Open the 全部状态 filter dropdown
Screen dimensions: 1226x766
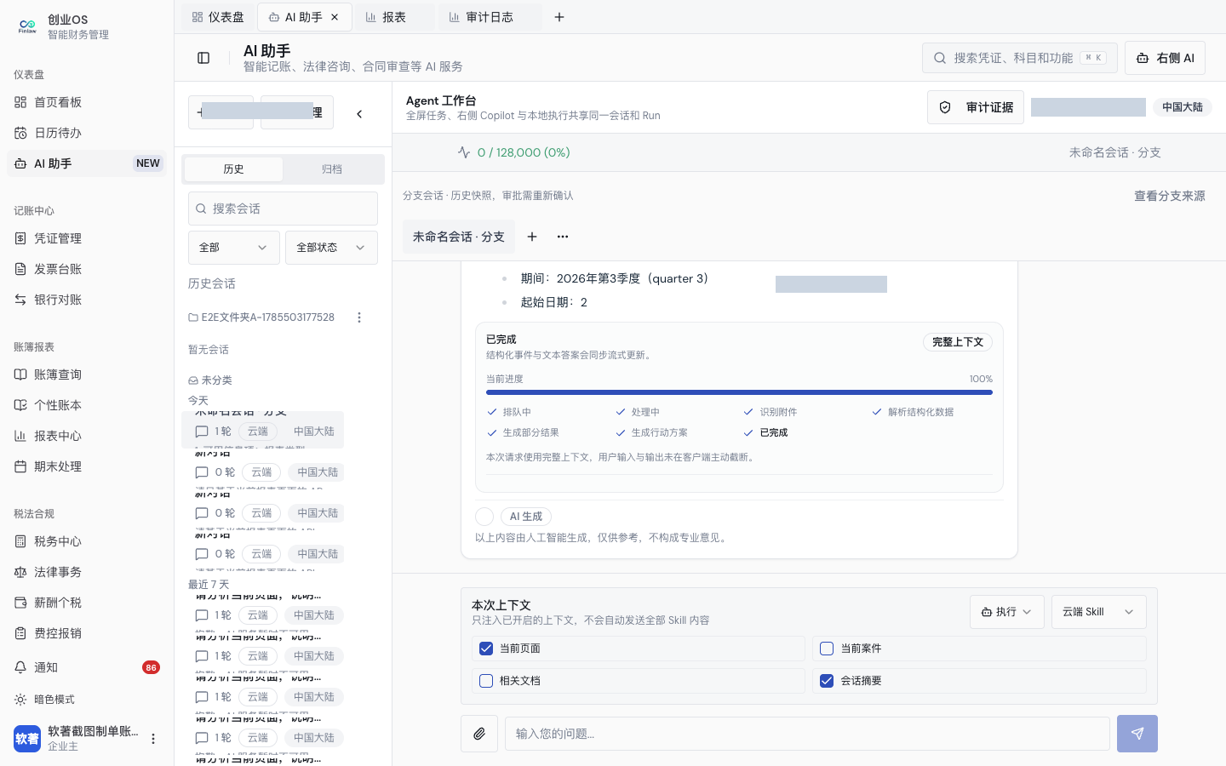(331, 248)
